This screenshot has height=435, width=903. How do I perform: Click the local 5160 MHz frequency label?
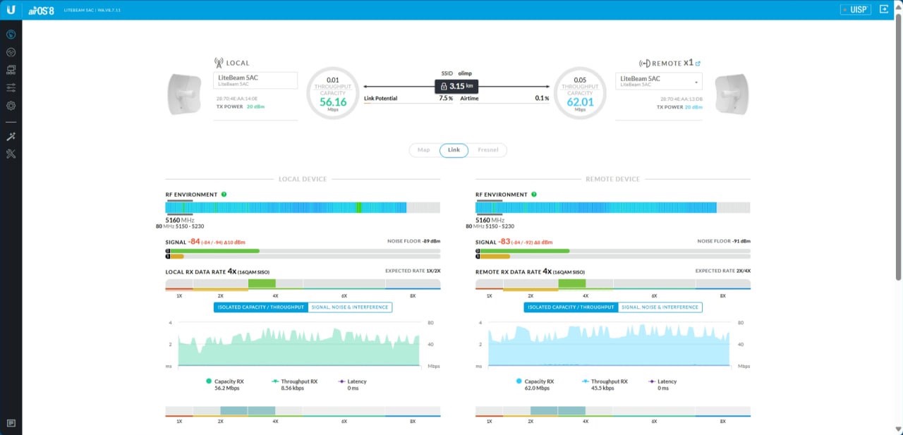click(180, 220)
